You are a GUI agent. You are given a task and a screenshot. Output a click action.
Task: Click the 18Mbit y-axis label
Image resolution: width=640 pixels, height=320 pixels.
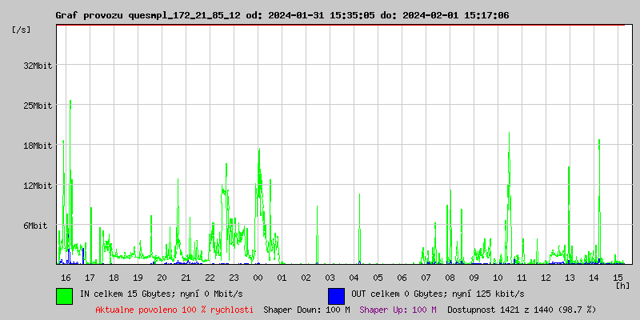(38, 146)
